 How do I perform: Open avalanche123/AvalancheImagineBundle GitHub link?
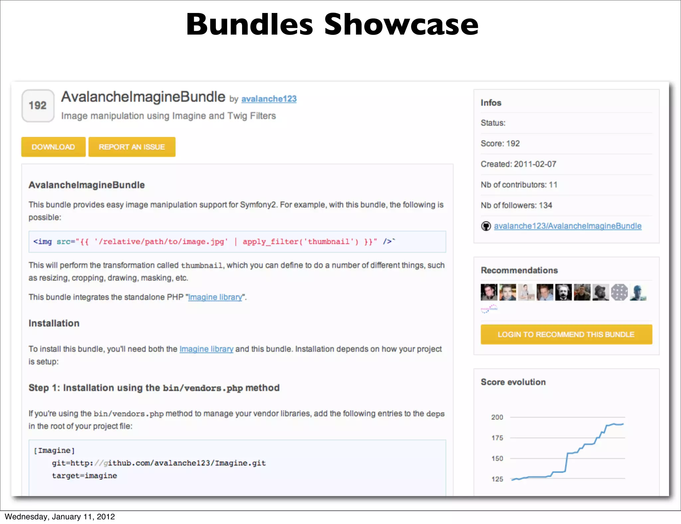tap(568, 226)
